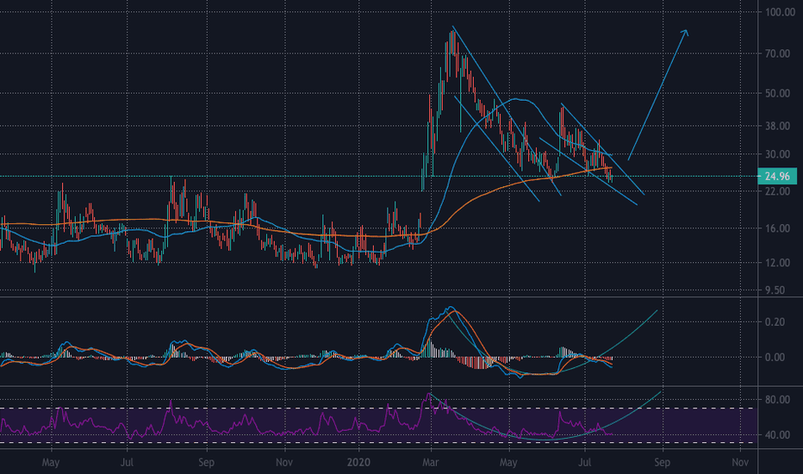Image resolution: width=803 pixels, height=474 pixels.
Task: Click the Mar time axis label
Action: pyautogui.click(x=430, y=462)
